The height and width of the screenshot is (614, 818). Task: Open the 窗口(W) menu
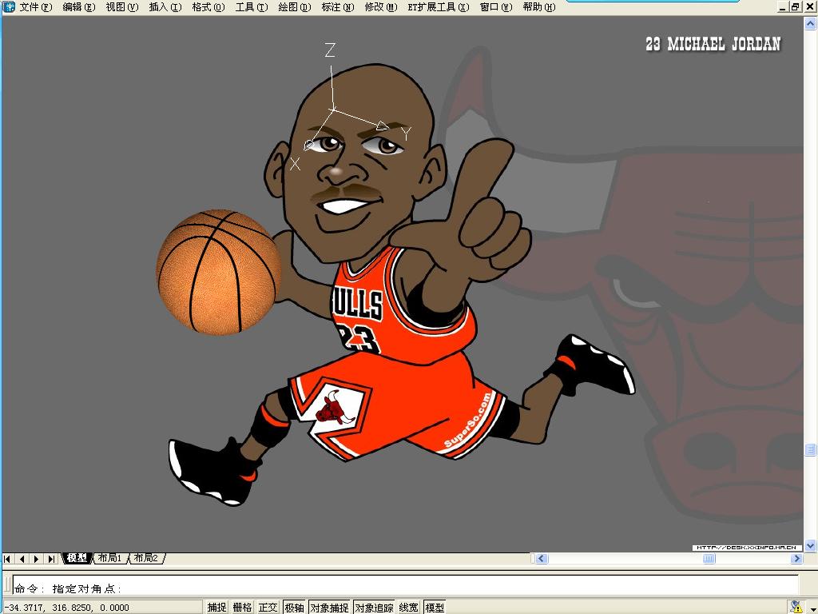click(x=496, y=6)
